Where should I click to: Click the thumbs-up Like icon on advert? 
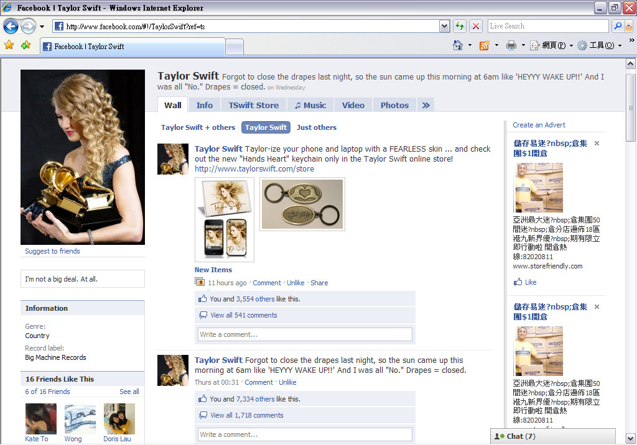point(518,282)
